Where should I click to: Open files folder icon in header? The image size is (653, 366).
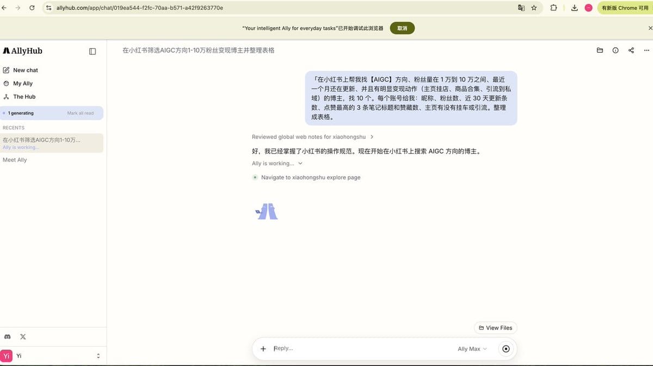click(600, 51)
